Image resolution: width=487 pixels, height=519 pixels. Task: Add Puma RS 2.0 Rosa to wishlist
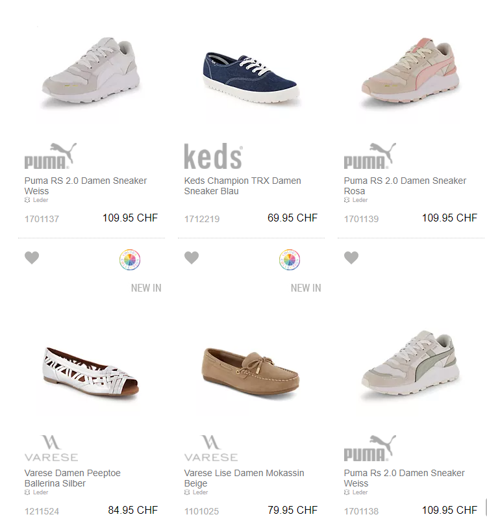tap(351, 258)
